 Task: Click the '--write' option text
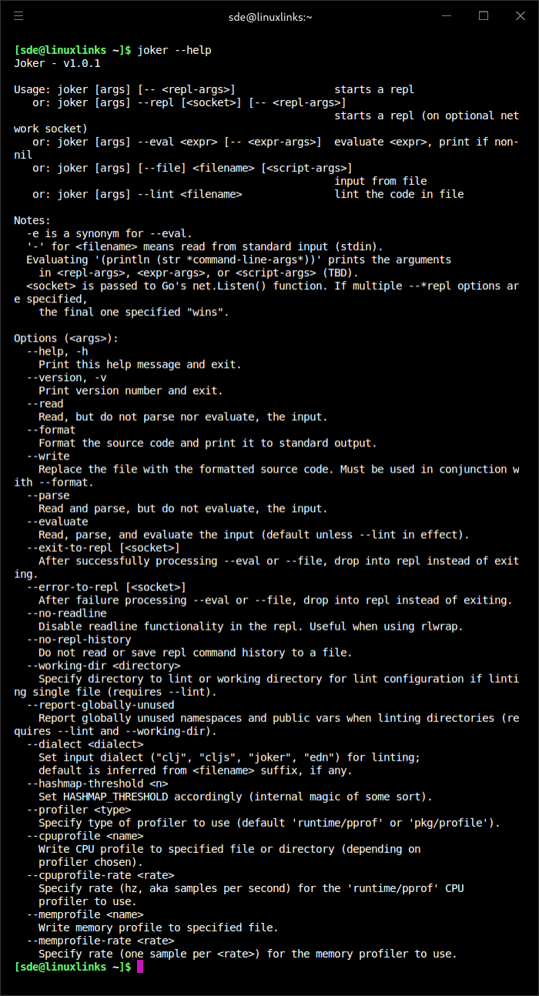[x=48, y=456]
